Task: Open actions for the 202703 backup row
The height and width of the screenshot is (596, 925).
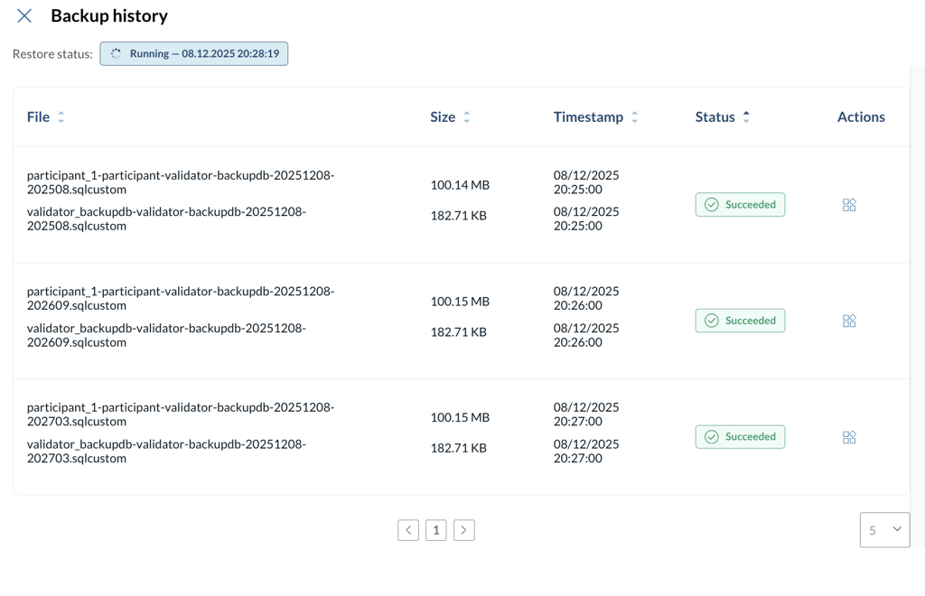Action: click(849, 437)
